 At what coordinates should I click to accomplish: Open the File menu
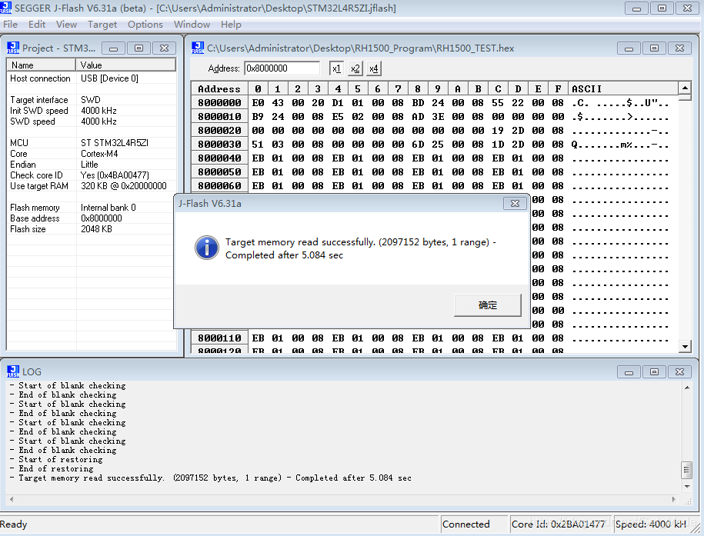[x=10, y=25]
